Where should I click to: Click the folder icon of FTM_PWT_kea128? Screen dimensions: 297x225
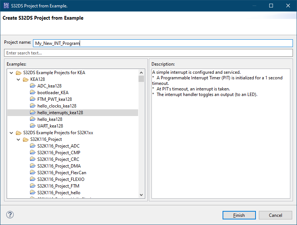[33, 99]
